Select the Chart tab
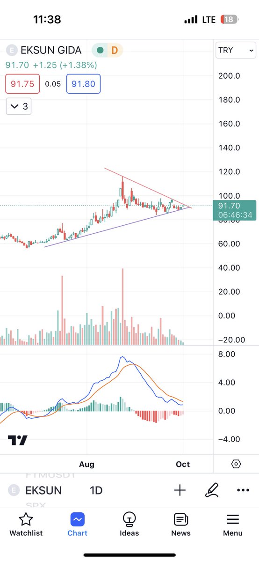 pyautogui.click(x=78, y=525)
